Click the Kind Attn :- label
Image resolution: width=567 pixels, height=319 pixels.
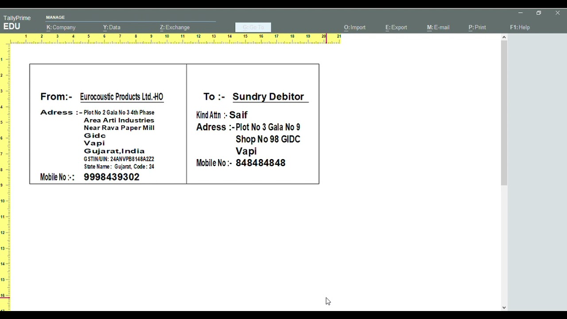[x=212, y=115]
